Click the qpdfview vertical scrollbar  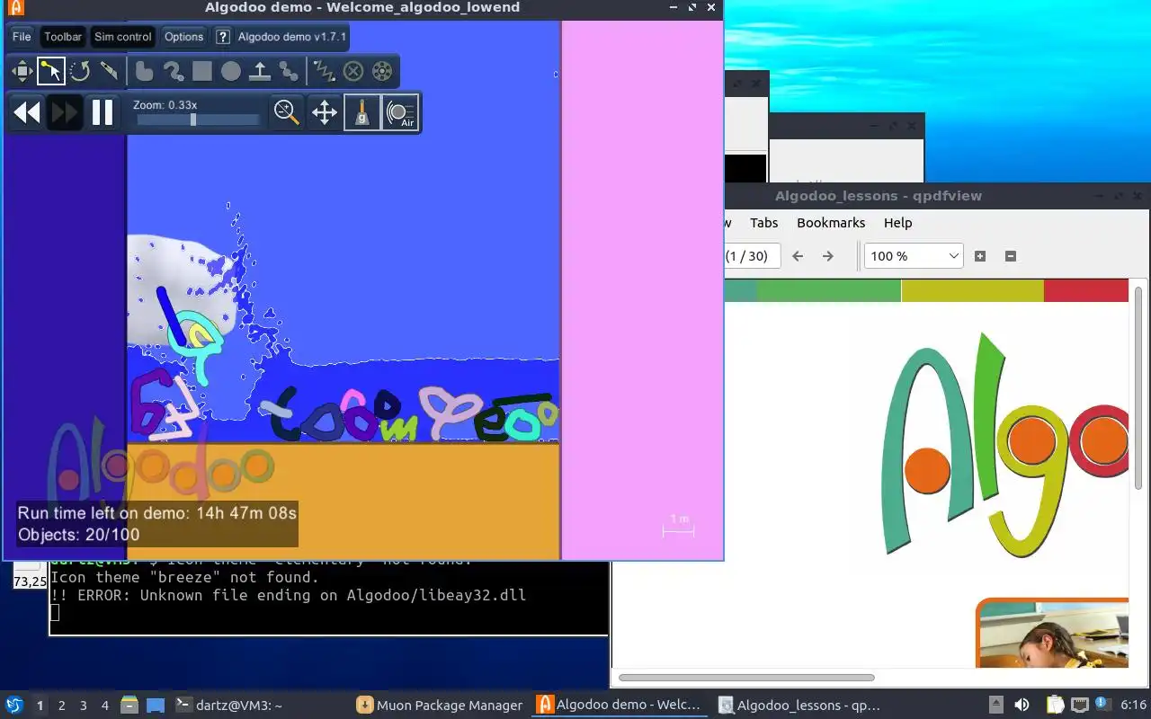[1139, 389]
